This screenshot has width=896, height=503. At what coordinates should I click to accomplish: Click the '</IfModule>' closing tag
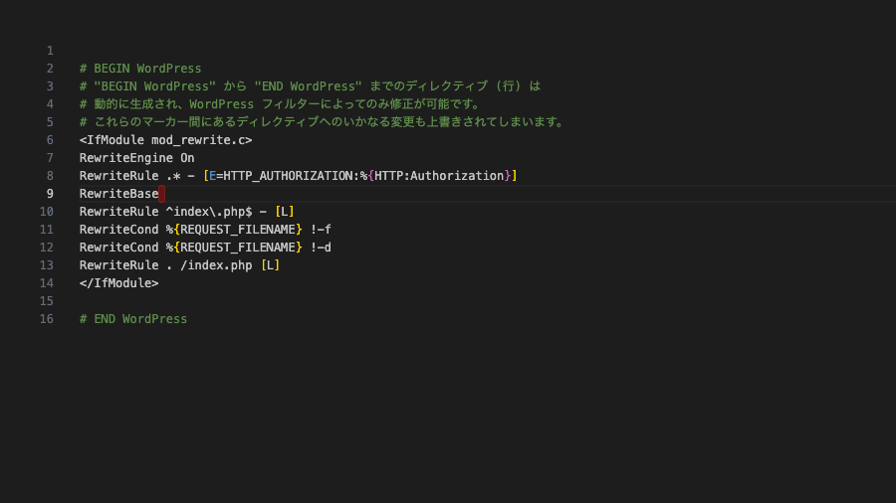[x=118, y=283]
